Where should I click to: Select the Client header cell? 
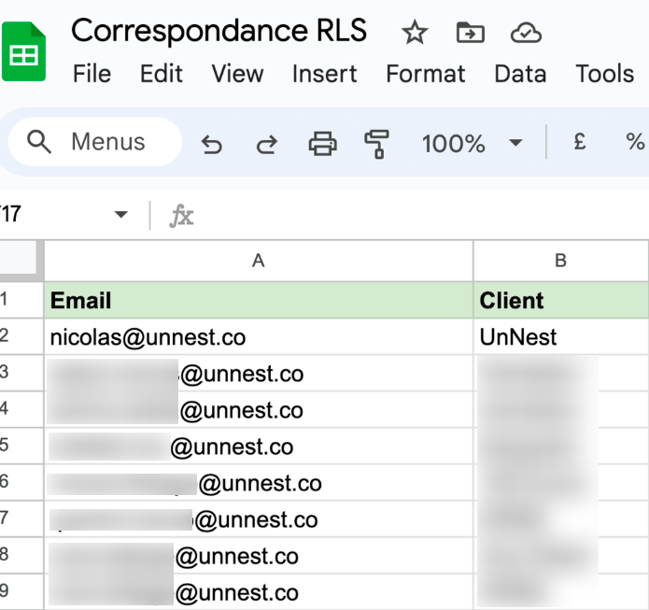561,300
